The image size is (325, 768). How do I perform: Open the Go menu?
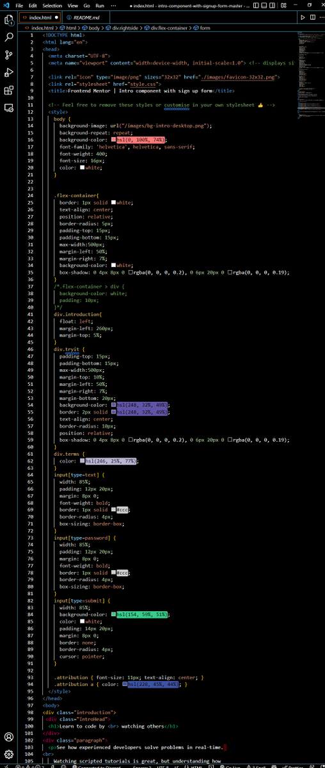coord(86,5)
